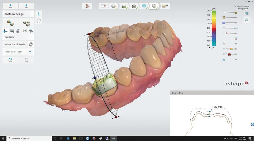Select the radio dot below color scale

[209, 48]
